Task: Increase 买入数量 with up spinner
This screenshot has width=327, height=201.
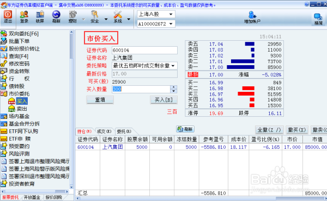Action: [x=174, y=87]
